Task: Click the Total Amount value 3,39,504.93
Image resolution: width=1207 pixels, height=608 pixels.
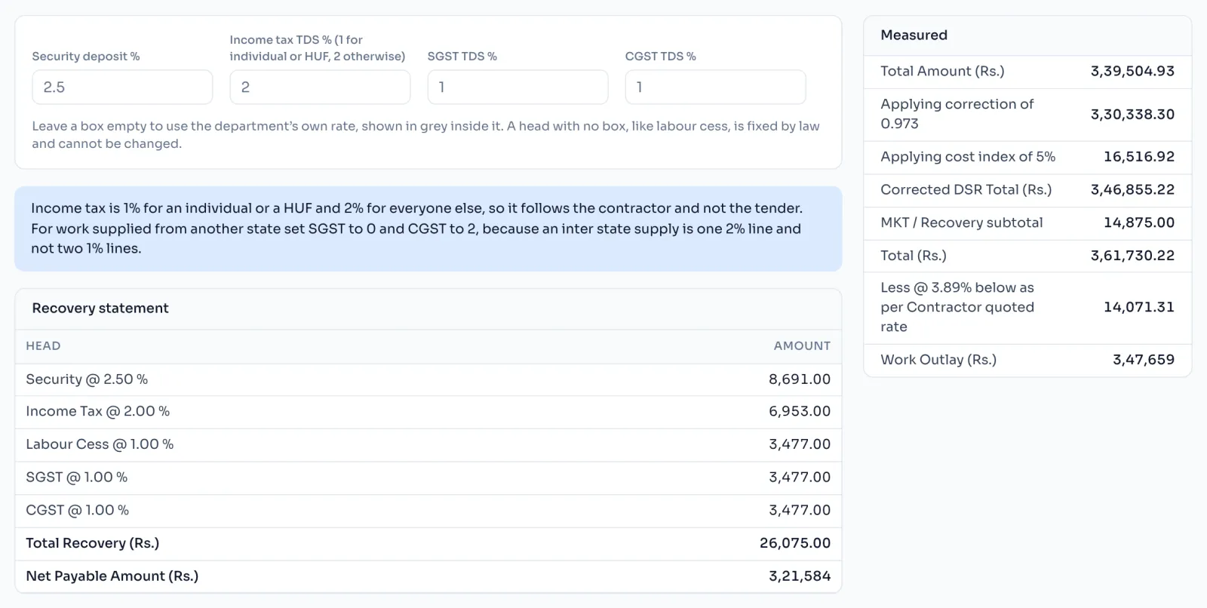Action: click(x=1132, y=72)
